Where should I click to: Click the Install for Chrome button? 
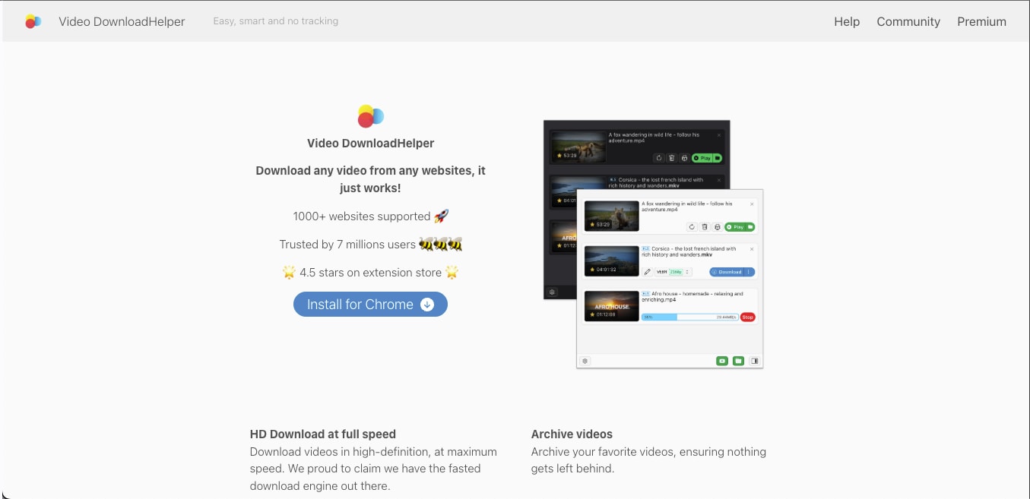click(x=370, y=304)
